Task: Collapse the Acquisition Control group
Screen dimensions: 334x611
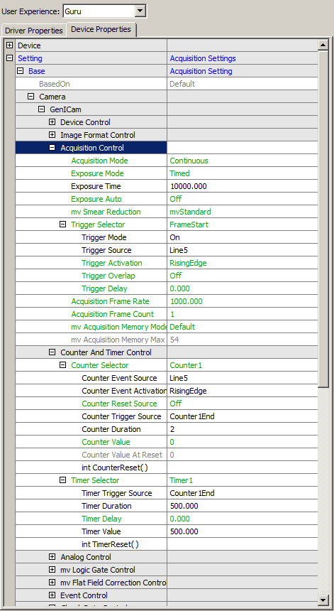Action: pos(52,148)
